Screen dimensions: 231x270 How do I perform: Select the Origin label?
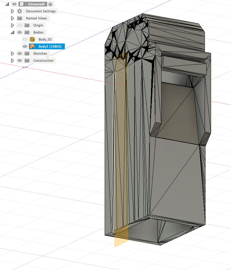point(38,25)
